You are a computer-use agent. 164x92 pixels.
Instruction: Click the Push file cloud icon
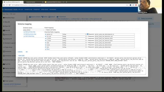pos(4,64)
